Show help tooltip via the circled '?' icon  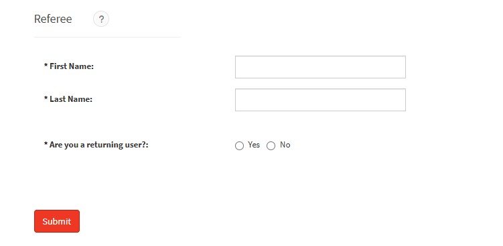pos(101,19)
